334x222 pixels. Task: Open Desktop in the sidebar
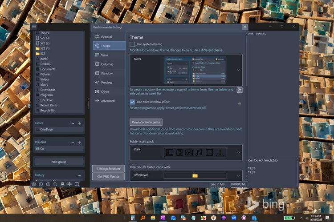tap(59, 64)
